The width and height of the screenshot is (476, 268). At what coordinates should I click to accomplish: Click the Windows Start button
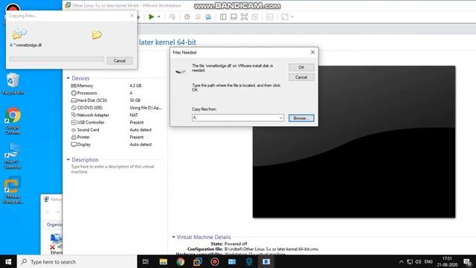click(8, 261)
